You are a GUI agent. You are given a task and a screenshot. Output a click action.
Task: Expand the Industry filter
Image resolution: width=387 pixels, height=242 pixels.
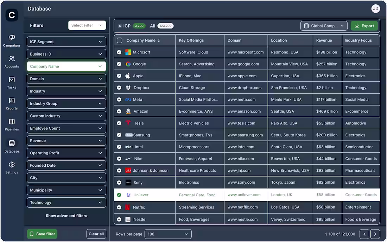point(66,91)
